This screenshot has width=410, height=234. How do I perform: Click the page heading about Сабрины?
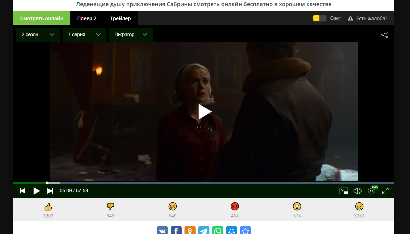204,4
